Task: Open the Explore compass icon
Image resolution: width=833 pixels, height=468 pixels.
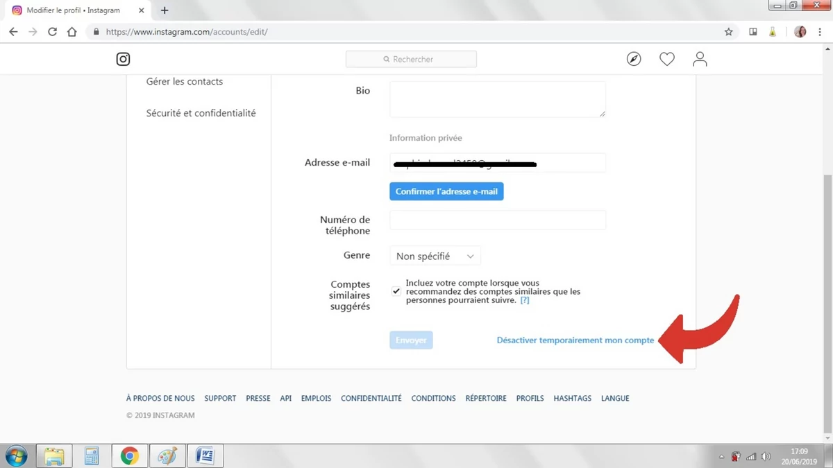Action: click(634, 59)
